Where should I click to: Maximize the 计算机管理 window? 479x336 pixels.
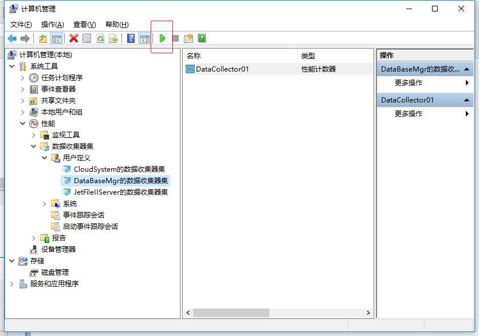tap(435, 9)
